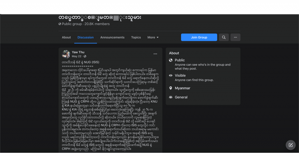299x156 pixels.
Task: Click the 20.8K members text
Action: (97, 24)
